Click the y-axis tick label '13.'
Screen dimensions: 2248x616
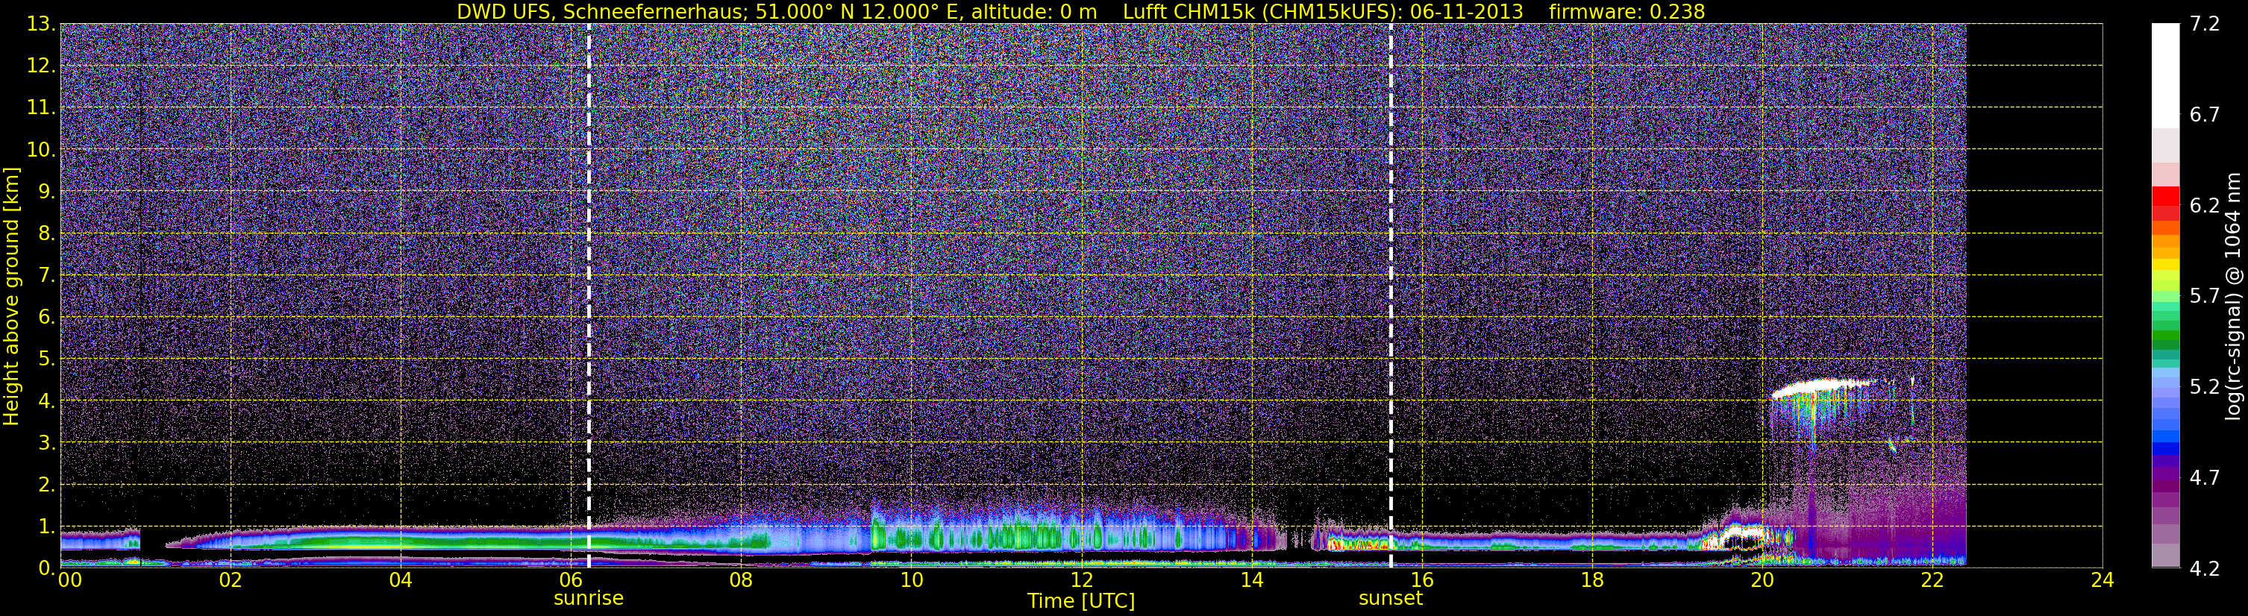41,24
